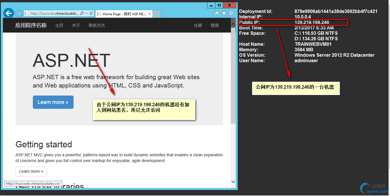Open the Tools gear icon

pyautogui.click(x=231, y=13)
